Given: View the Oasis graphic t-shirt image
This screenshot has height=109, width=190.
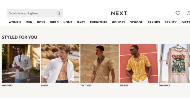Looking at the screenshot, I should pyautogui.click(x=174, y=63).
